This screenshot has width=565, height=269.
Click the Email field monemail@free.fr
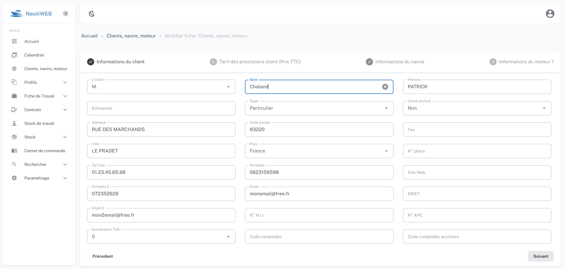[x=319, y=194]
